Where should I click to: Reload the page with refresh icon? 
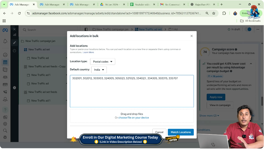tap(19, 13)
